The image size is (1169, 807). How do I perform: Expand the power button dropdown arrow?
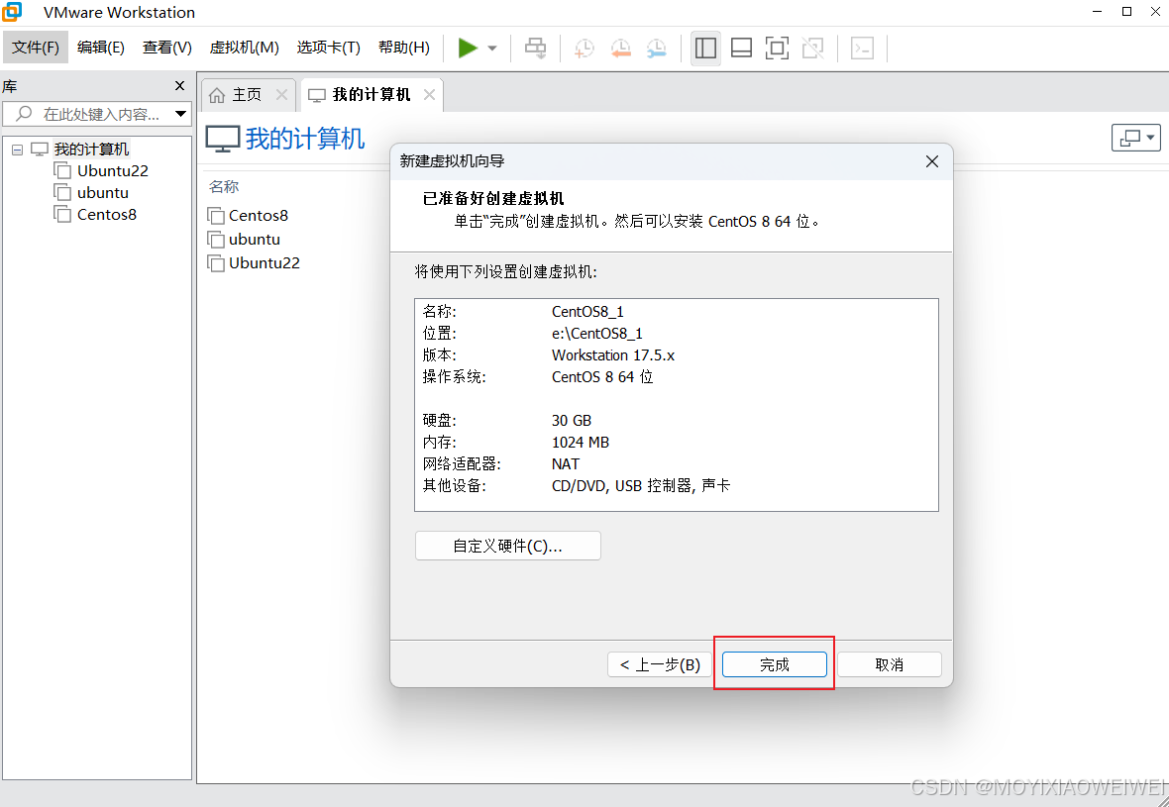(489, 48)
